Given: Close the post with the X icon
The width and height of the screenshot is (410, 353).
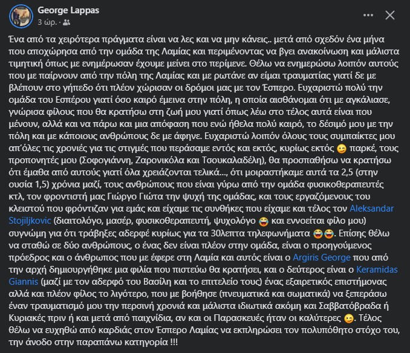Looking at the screenshot, I should click(390, 15).
